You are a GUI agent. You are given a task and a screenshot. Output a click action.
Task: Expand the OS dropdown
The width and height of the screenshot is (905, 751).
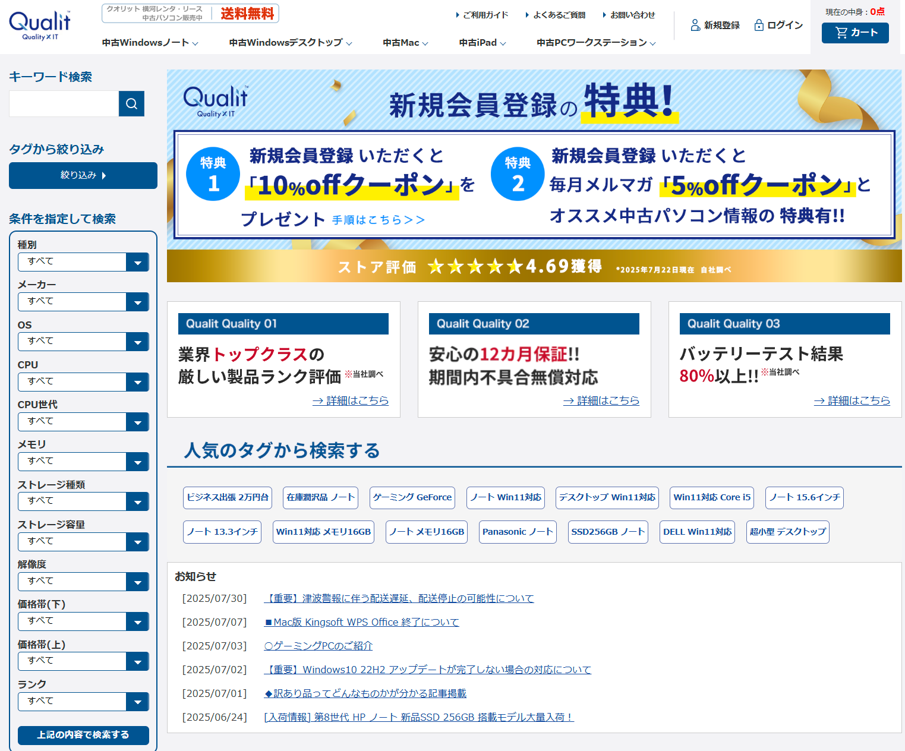pyautogui.click(x=83, y=342)
